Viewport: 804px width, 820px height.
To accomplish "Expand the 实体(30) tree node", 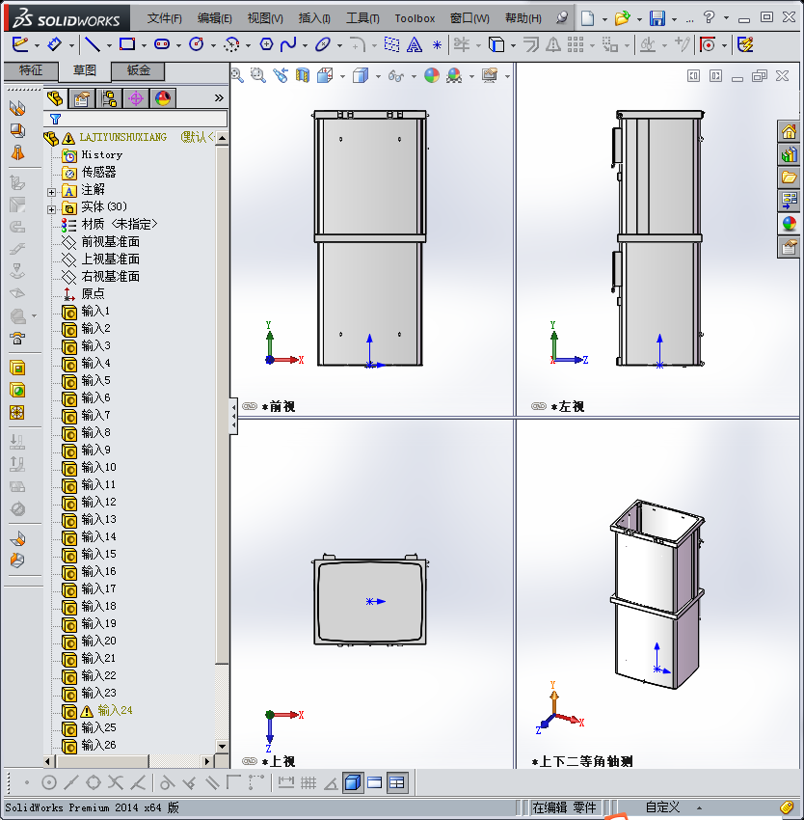I will click(x=51, y=209).
